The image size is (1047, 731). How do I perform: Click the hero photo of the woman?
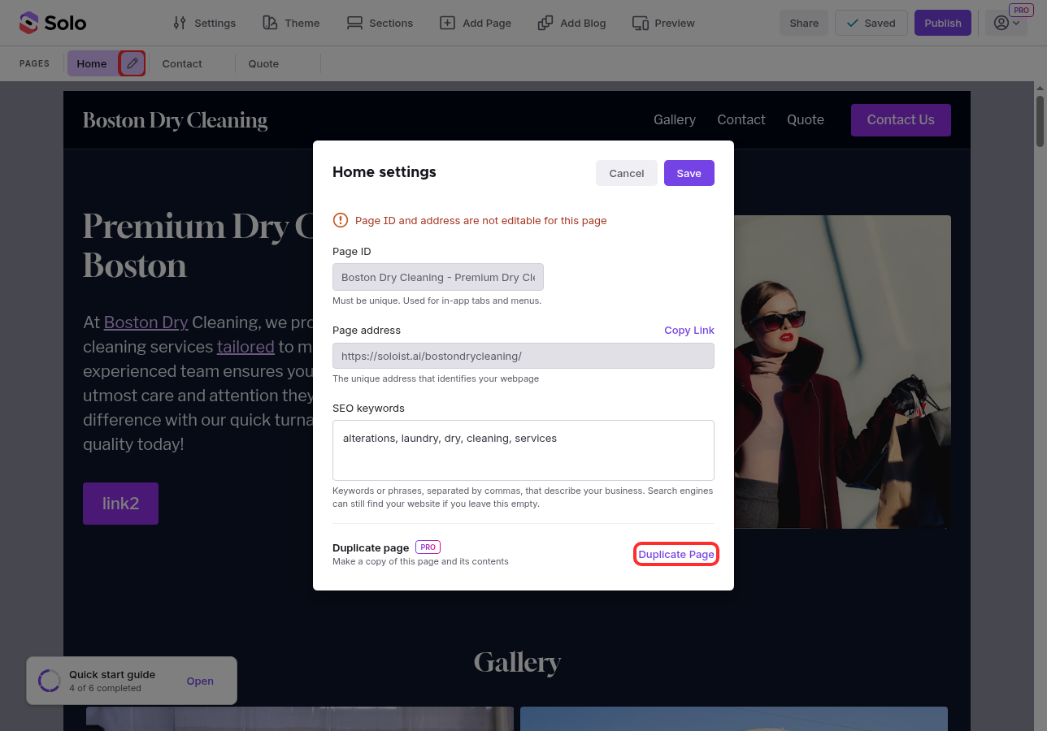click(x=842, y=372)
